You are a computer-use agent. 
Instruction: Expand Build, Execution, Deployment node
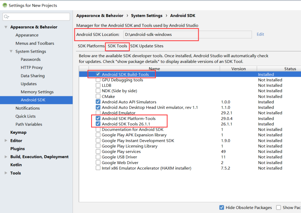coord(6,157)
